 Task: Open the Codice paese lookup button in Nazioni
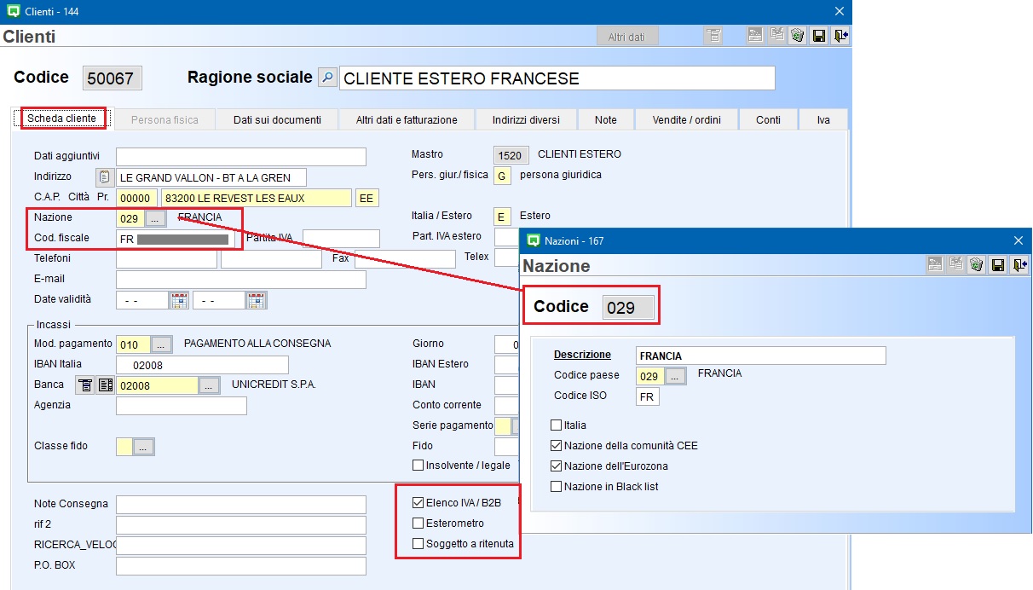[x=675, y=377]
